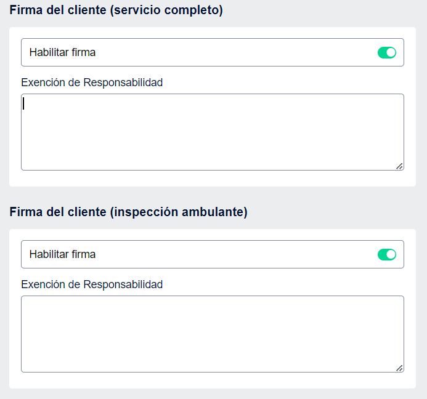Select the "Firma del cliente (inspección ambulante)" heading
This screenshot has height=399, width=427.
pos(128,212)
